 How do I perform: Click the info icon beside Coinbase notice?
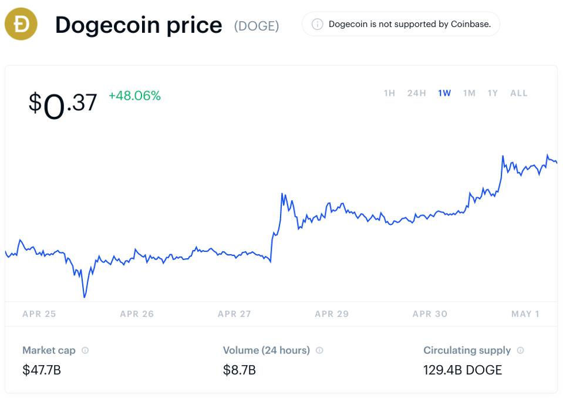pos(317,24)
